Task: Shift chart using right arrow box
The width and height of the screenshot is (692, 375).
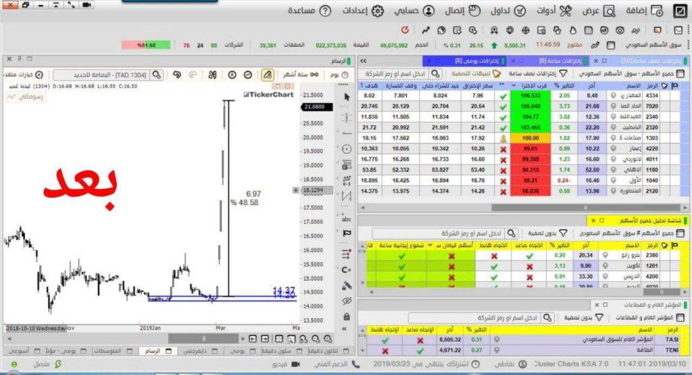Action: (x=265, y=339)
